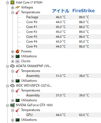Click the Powers flame icon
The height and width of the screenshot is (123, 101).
coord(18,51)
